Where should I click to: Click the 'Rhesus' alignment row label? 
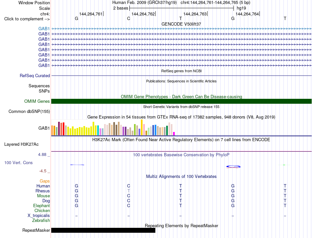coord(43,191)
